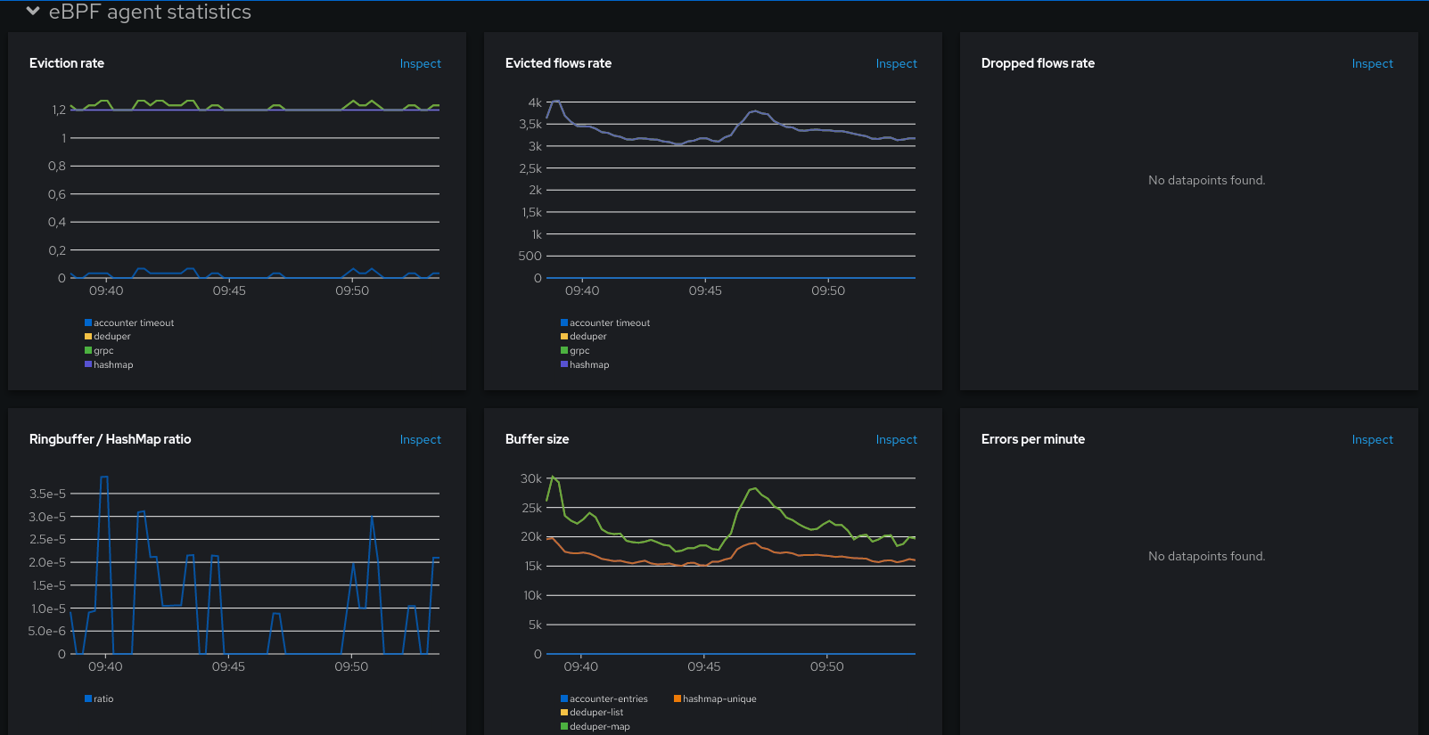
Task: Click deduper-map swatch in Buffer size legend
Action: point(564,726)
